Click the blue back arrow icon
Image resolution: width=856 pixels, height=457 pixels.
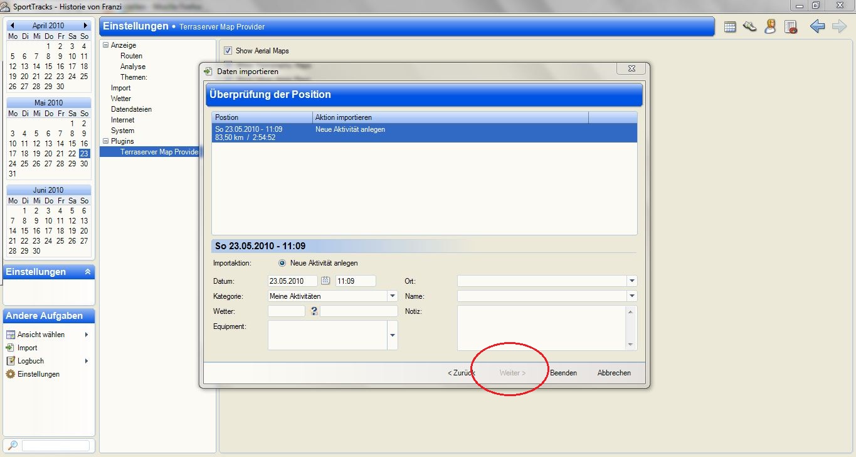coord(816,27)
